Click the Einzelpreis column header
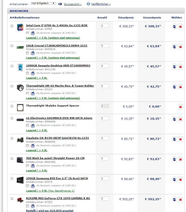 pos(126,18)
